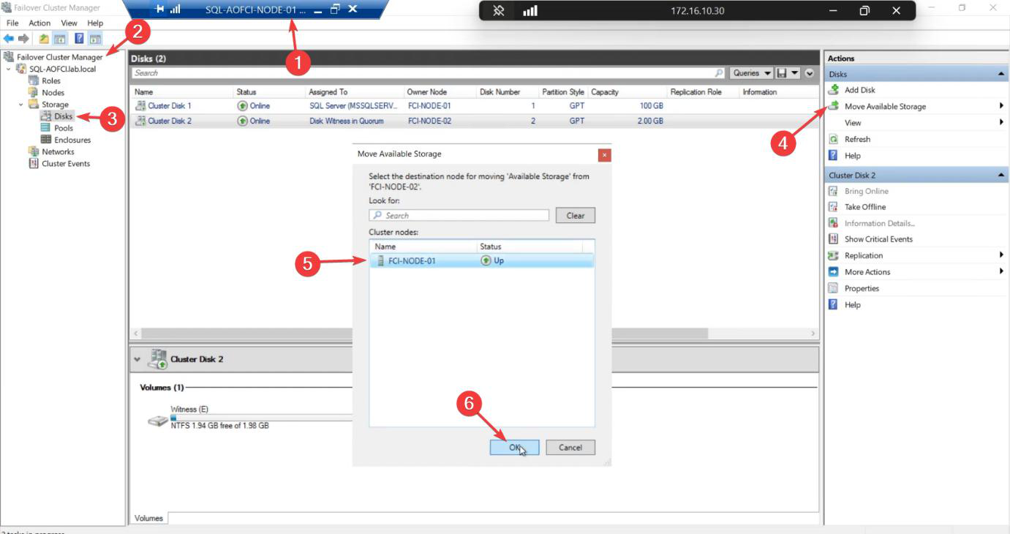Collapse the Storage tree node
Image resolution: width=1010 pixels, height=534 pixels.
(x=21, y=105)
